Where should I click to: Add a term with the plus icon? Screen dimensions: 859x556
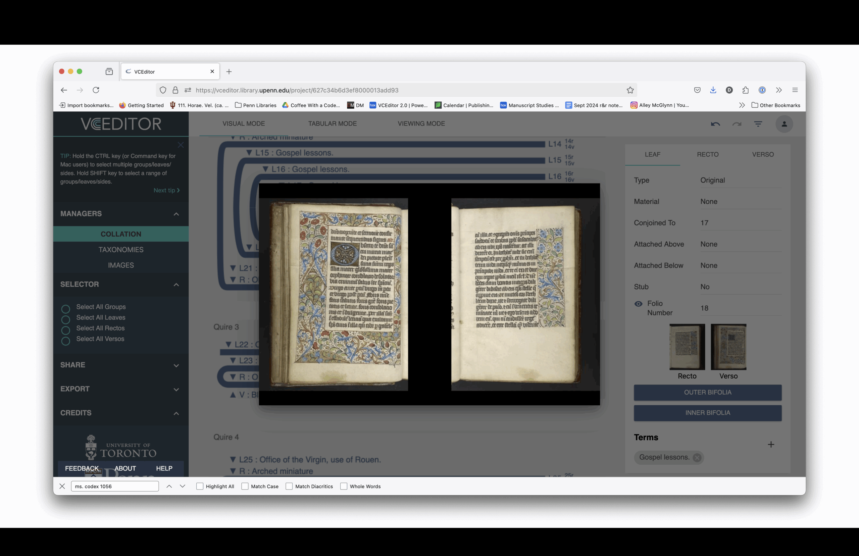(771, 445)
